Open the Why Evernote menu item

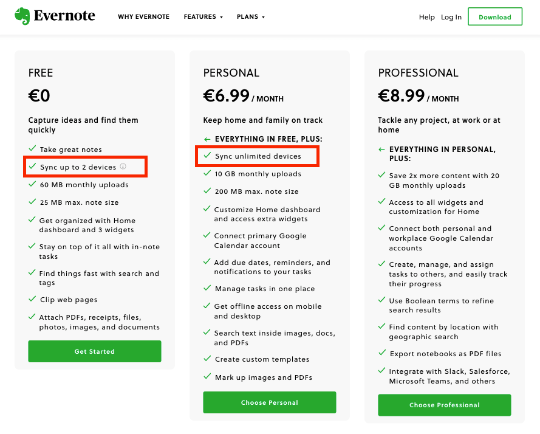pyautogui.click(x=143, y=17)
